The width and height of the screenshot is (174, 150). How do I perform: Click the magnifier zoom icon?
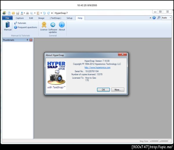pyautogui.click(x=159, y=18)
